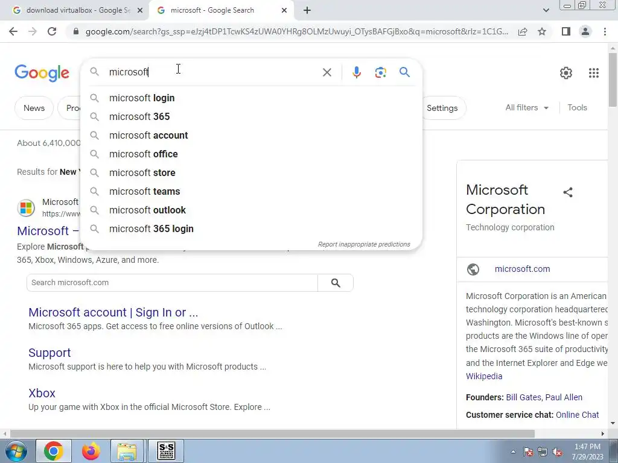Click the Search microsoft.com magnifier button
618x463 pixels.
[336, 283]
